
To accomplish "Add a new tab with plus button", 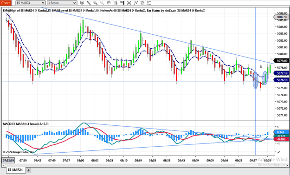I will click(28, 170).
